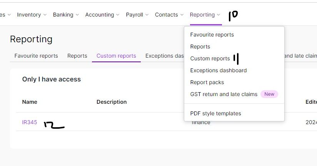
Task: Open the Inventory dropdown menu
Action: (32, 15)
